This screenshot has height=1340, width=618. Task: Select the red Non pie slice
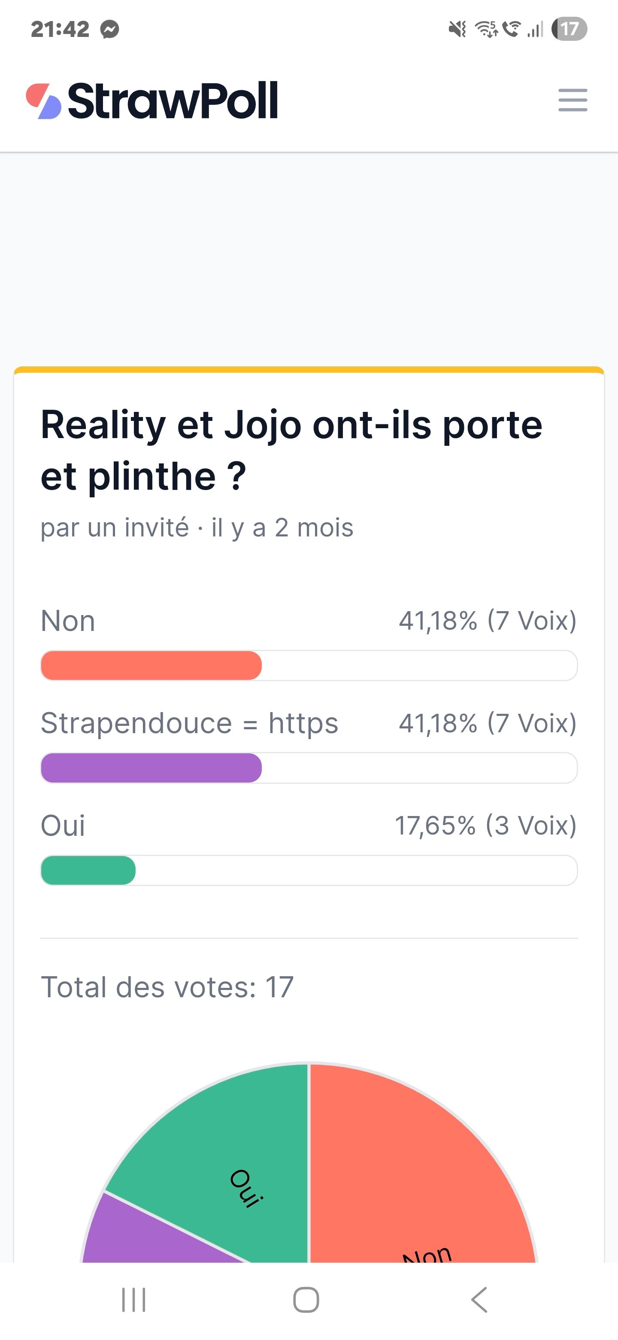(416, 1170)
